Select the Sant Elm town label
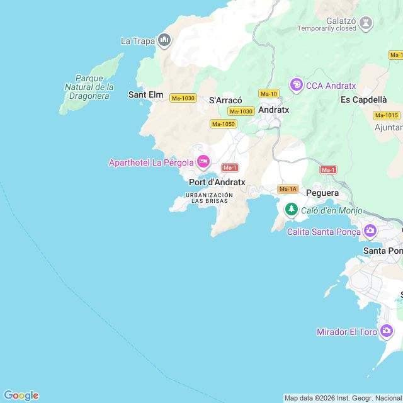 (145, 95)
